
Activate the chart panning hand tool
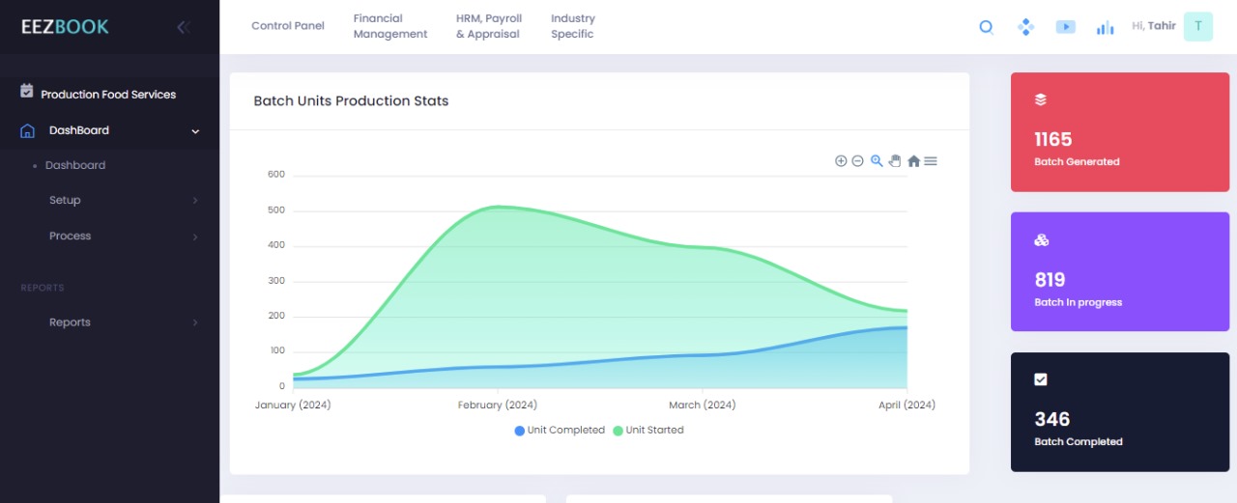tap(894, 161)
